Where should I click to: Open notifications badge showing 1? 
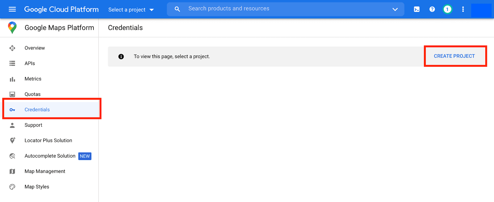pos(447,9)
